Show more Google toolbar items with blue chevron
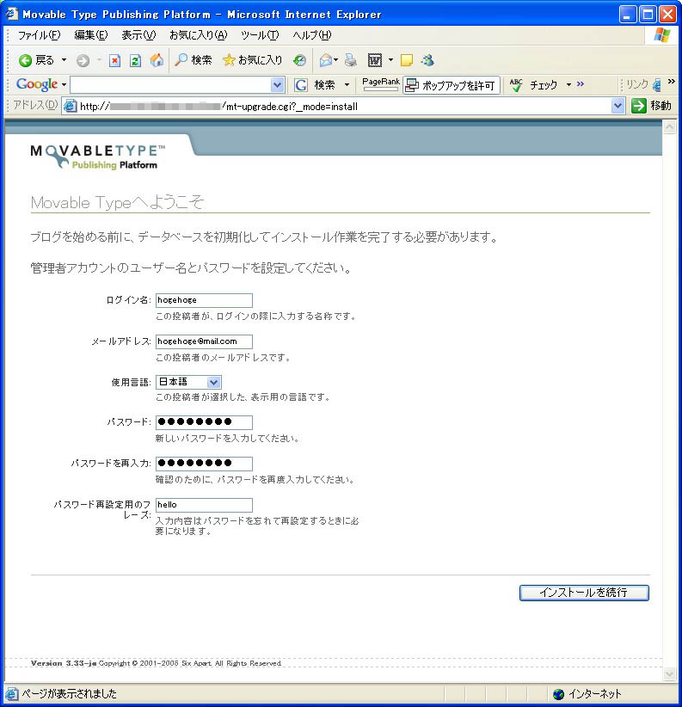 point(581,84)
